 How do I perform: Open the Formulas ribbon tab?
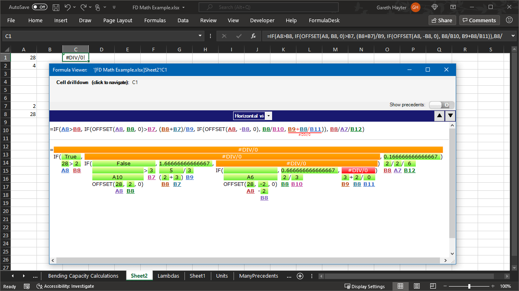point(155,20)
